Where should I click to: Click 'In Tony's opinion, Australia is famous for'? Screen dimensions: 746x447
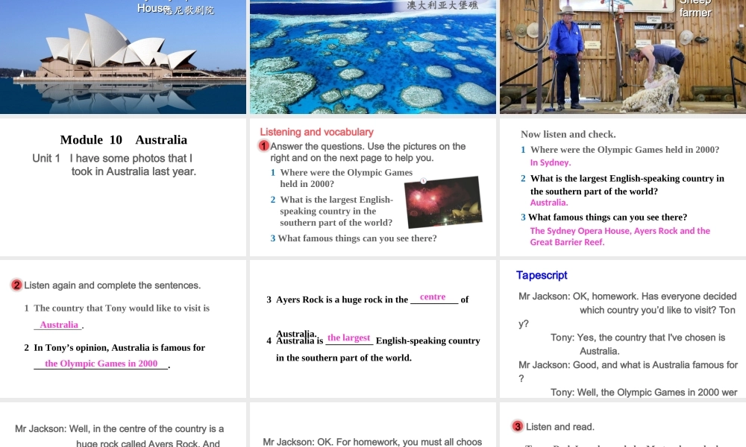pos(119,348)
